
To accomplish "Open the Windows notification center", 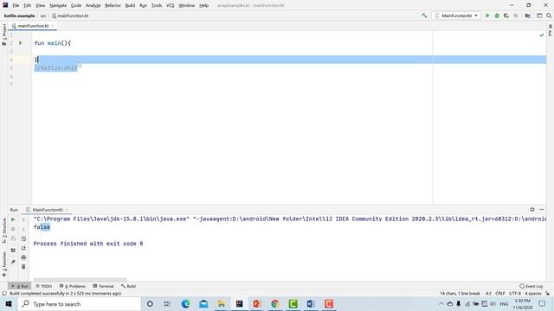I will (x=543, y=303).
